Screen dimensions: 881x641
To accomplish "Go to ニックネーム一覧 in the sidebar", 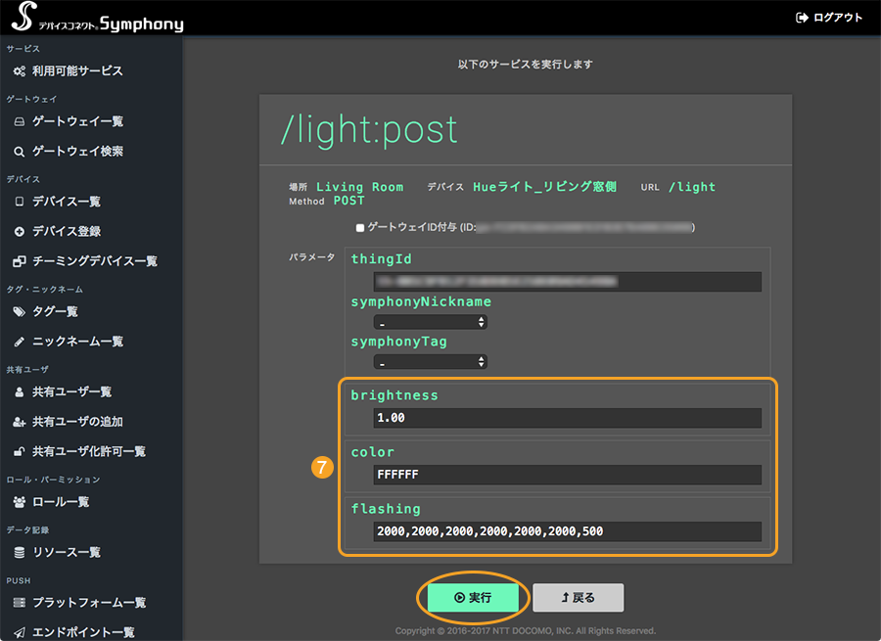I will coord(77,342).
